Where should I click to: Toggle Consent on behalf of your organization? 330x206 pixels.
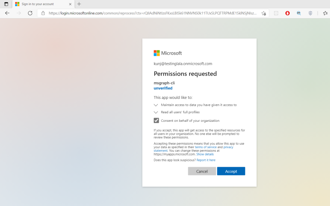pos(156,121)
